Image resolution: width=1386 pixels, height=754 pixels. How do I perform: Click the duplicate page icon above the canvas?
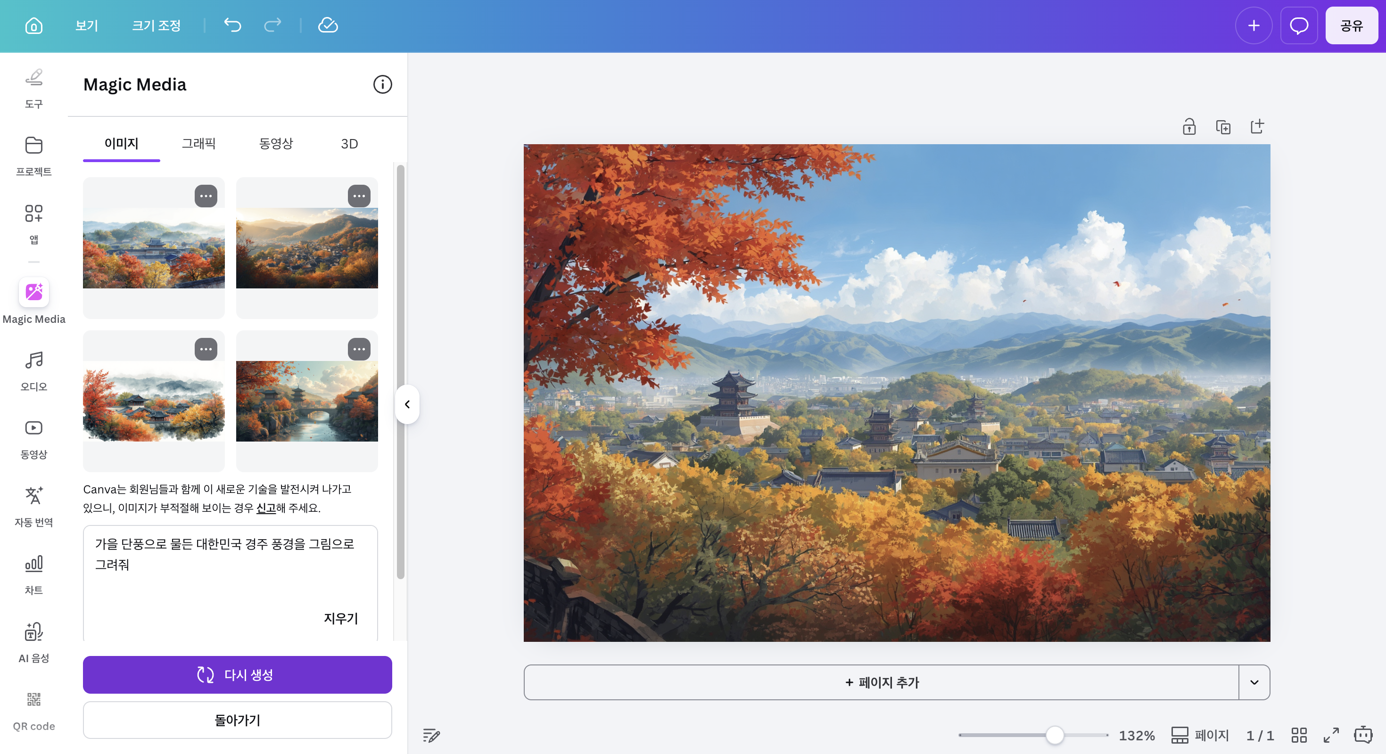(1223, 126)
